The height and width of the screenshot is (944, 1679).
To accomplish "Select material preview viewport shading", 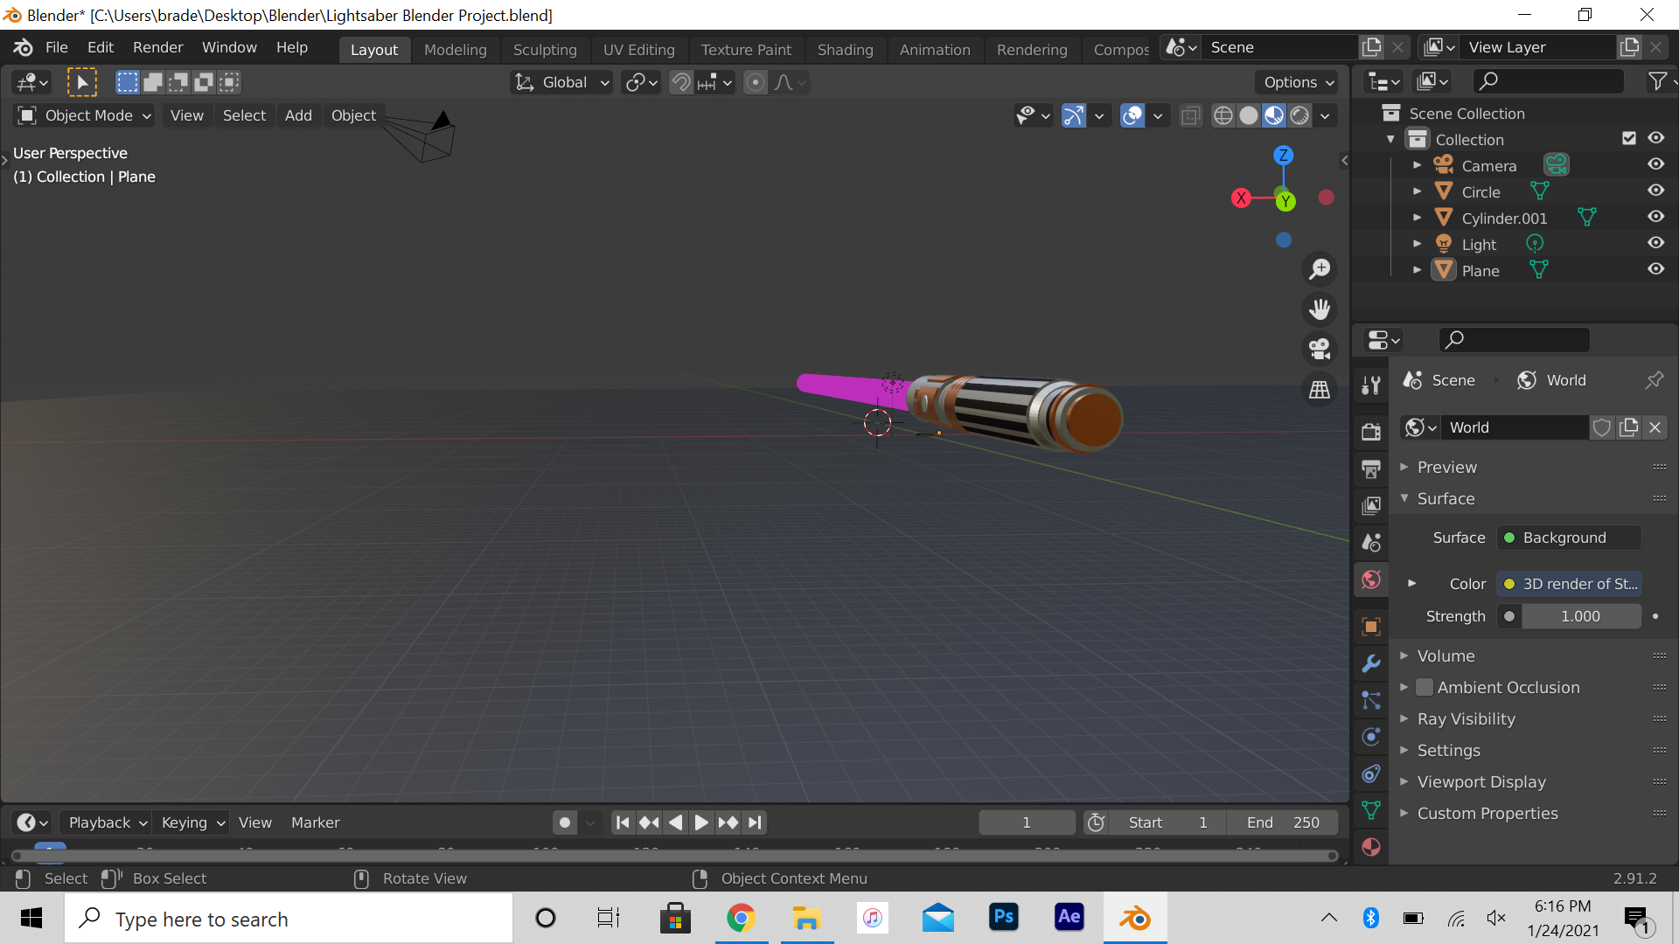I will (1274, 115).
